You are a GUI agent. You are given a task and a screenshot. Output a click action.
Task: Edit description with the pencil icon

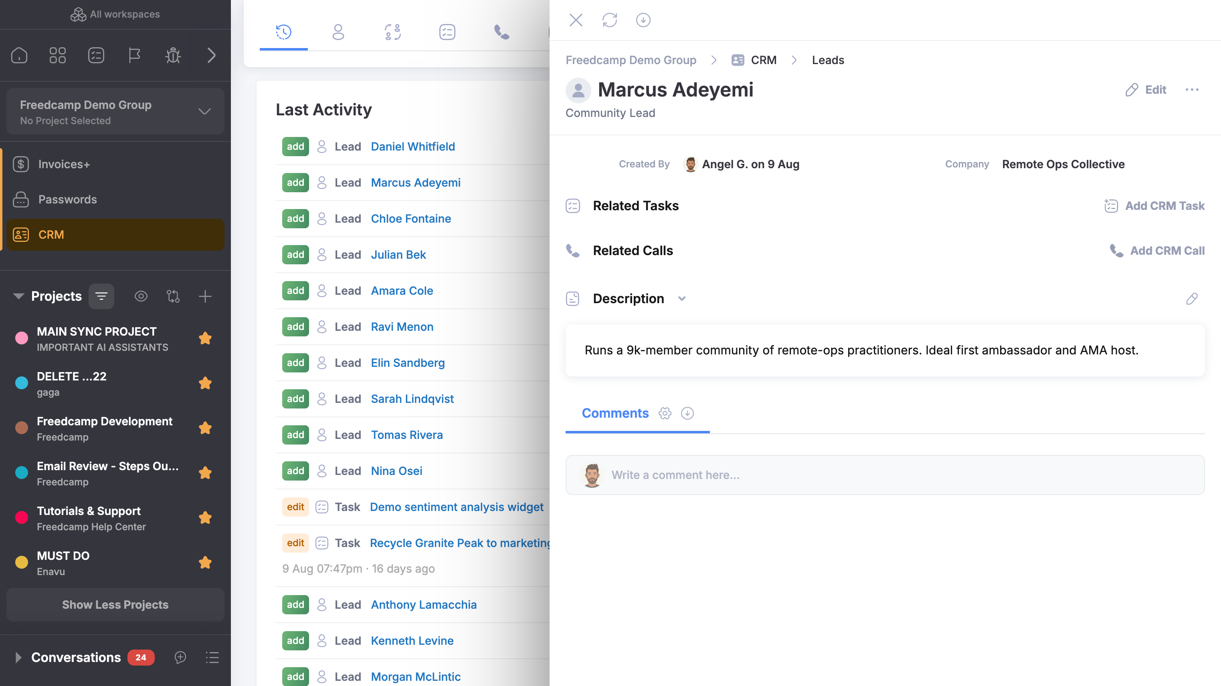pyautogui.click(x=1192, y=299)
